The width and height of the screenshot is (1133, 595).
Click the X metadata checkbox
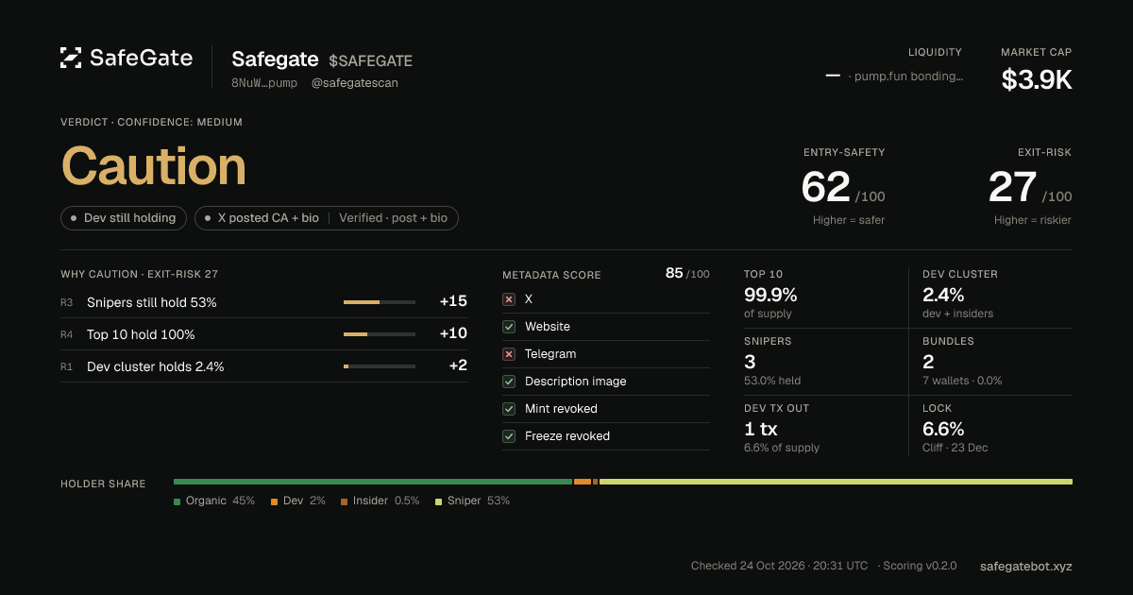click(x=509, y=298)
